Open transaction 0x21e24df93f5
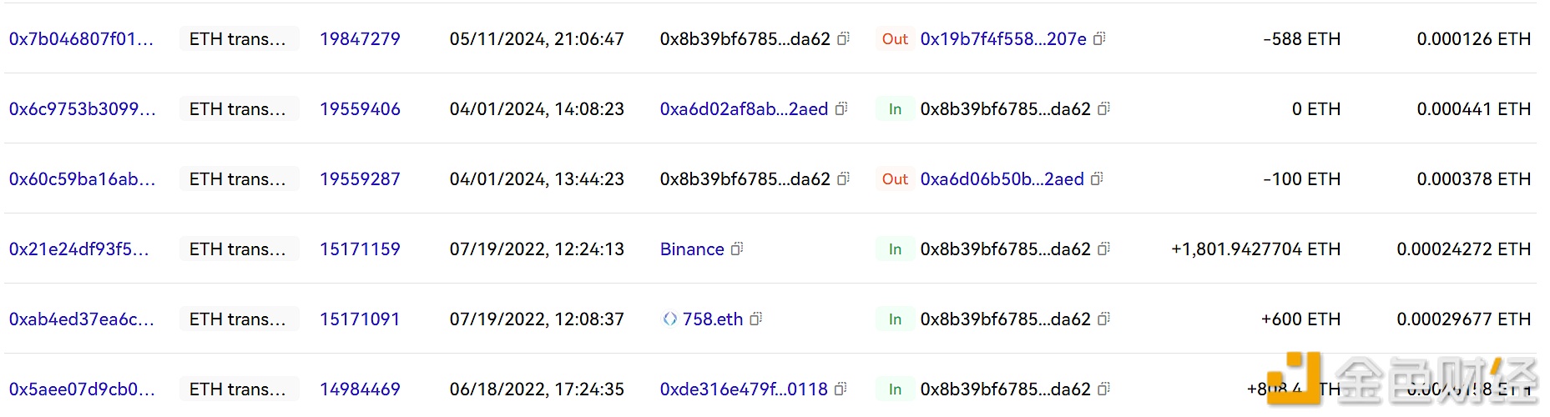The height and width of the screenshot is (417, 1550). coord(78,249)
